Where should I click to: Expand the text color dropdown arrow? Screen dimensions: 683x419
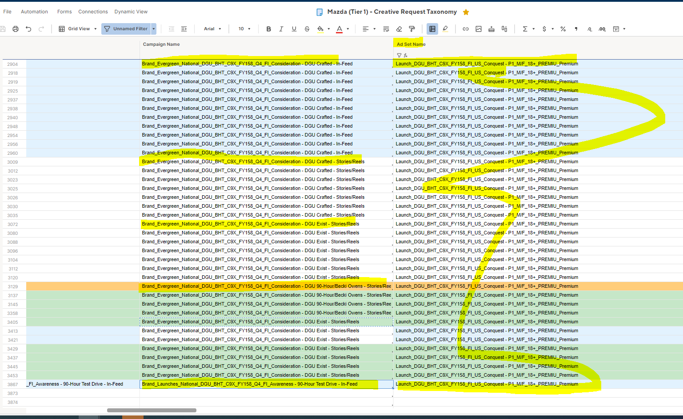click(x=348, y=29)
